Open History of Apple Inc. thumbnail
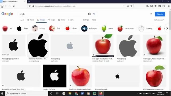Image resolution: width=171 pixels, height=96 pixels. point(38,45)
